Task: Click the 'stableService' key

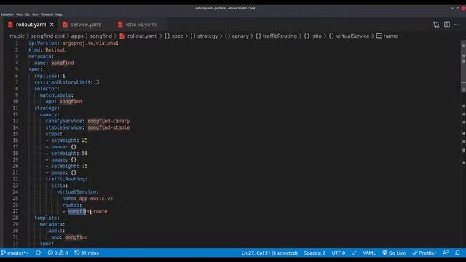Action: 63,127
